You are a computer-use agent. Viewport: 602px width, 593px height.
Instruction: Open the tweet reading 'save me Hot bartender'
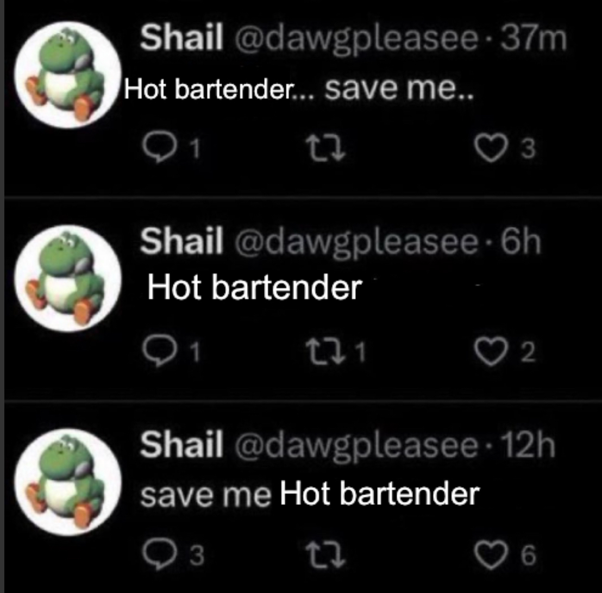click(x=310, y=494)
